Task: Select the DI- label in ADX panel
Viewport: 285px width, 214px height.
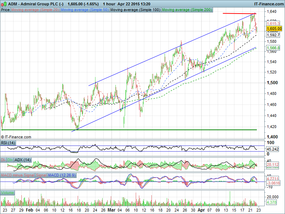Action: [3, 159]
